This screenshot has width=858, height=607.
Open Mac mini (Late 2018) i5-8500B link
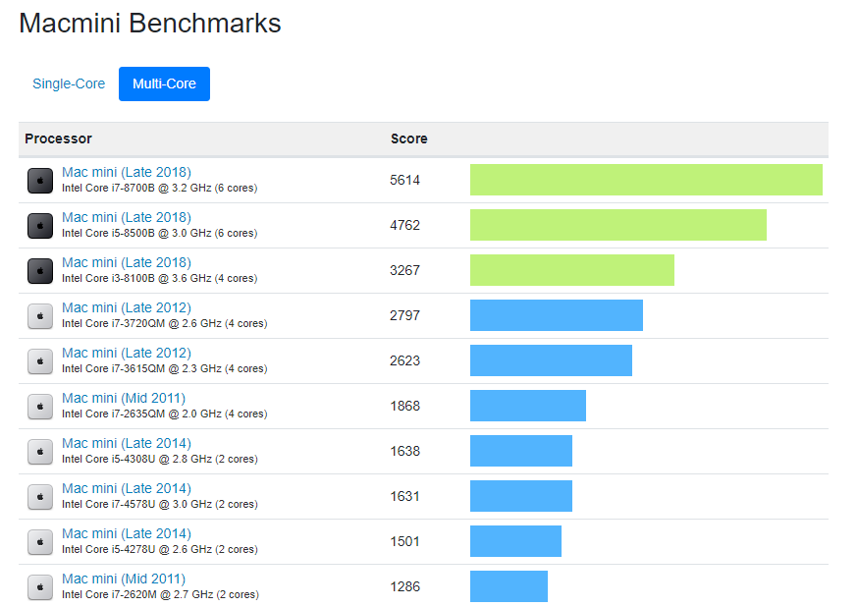pos(127,217)
